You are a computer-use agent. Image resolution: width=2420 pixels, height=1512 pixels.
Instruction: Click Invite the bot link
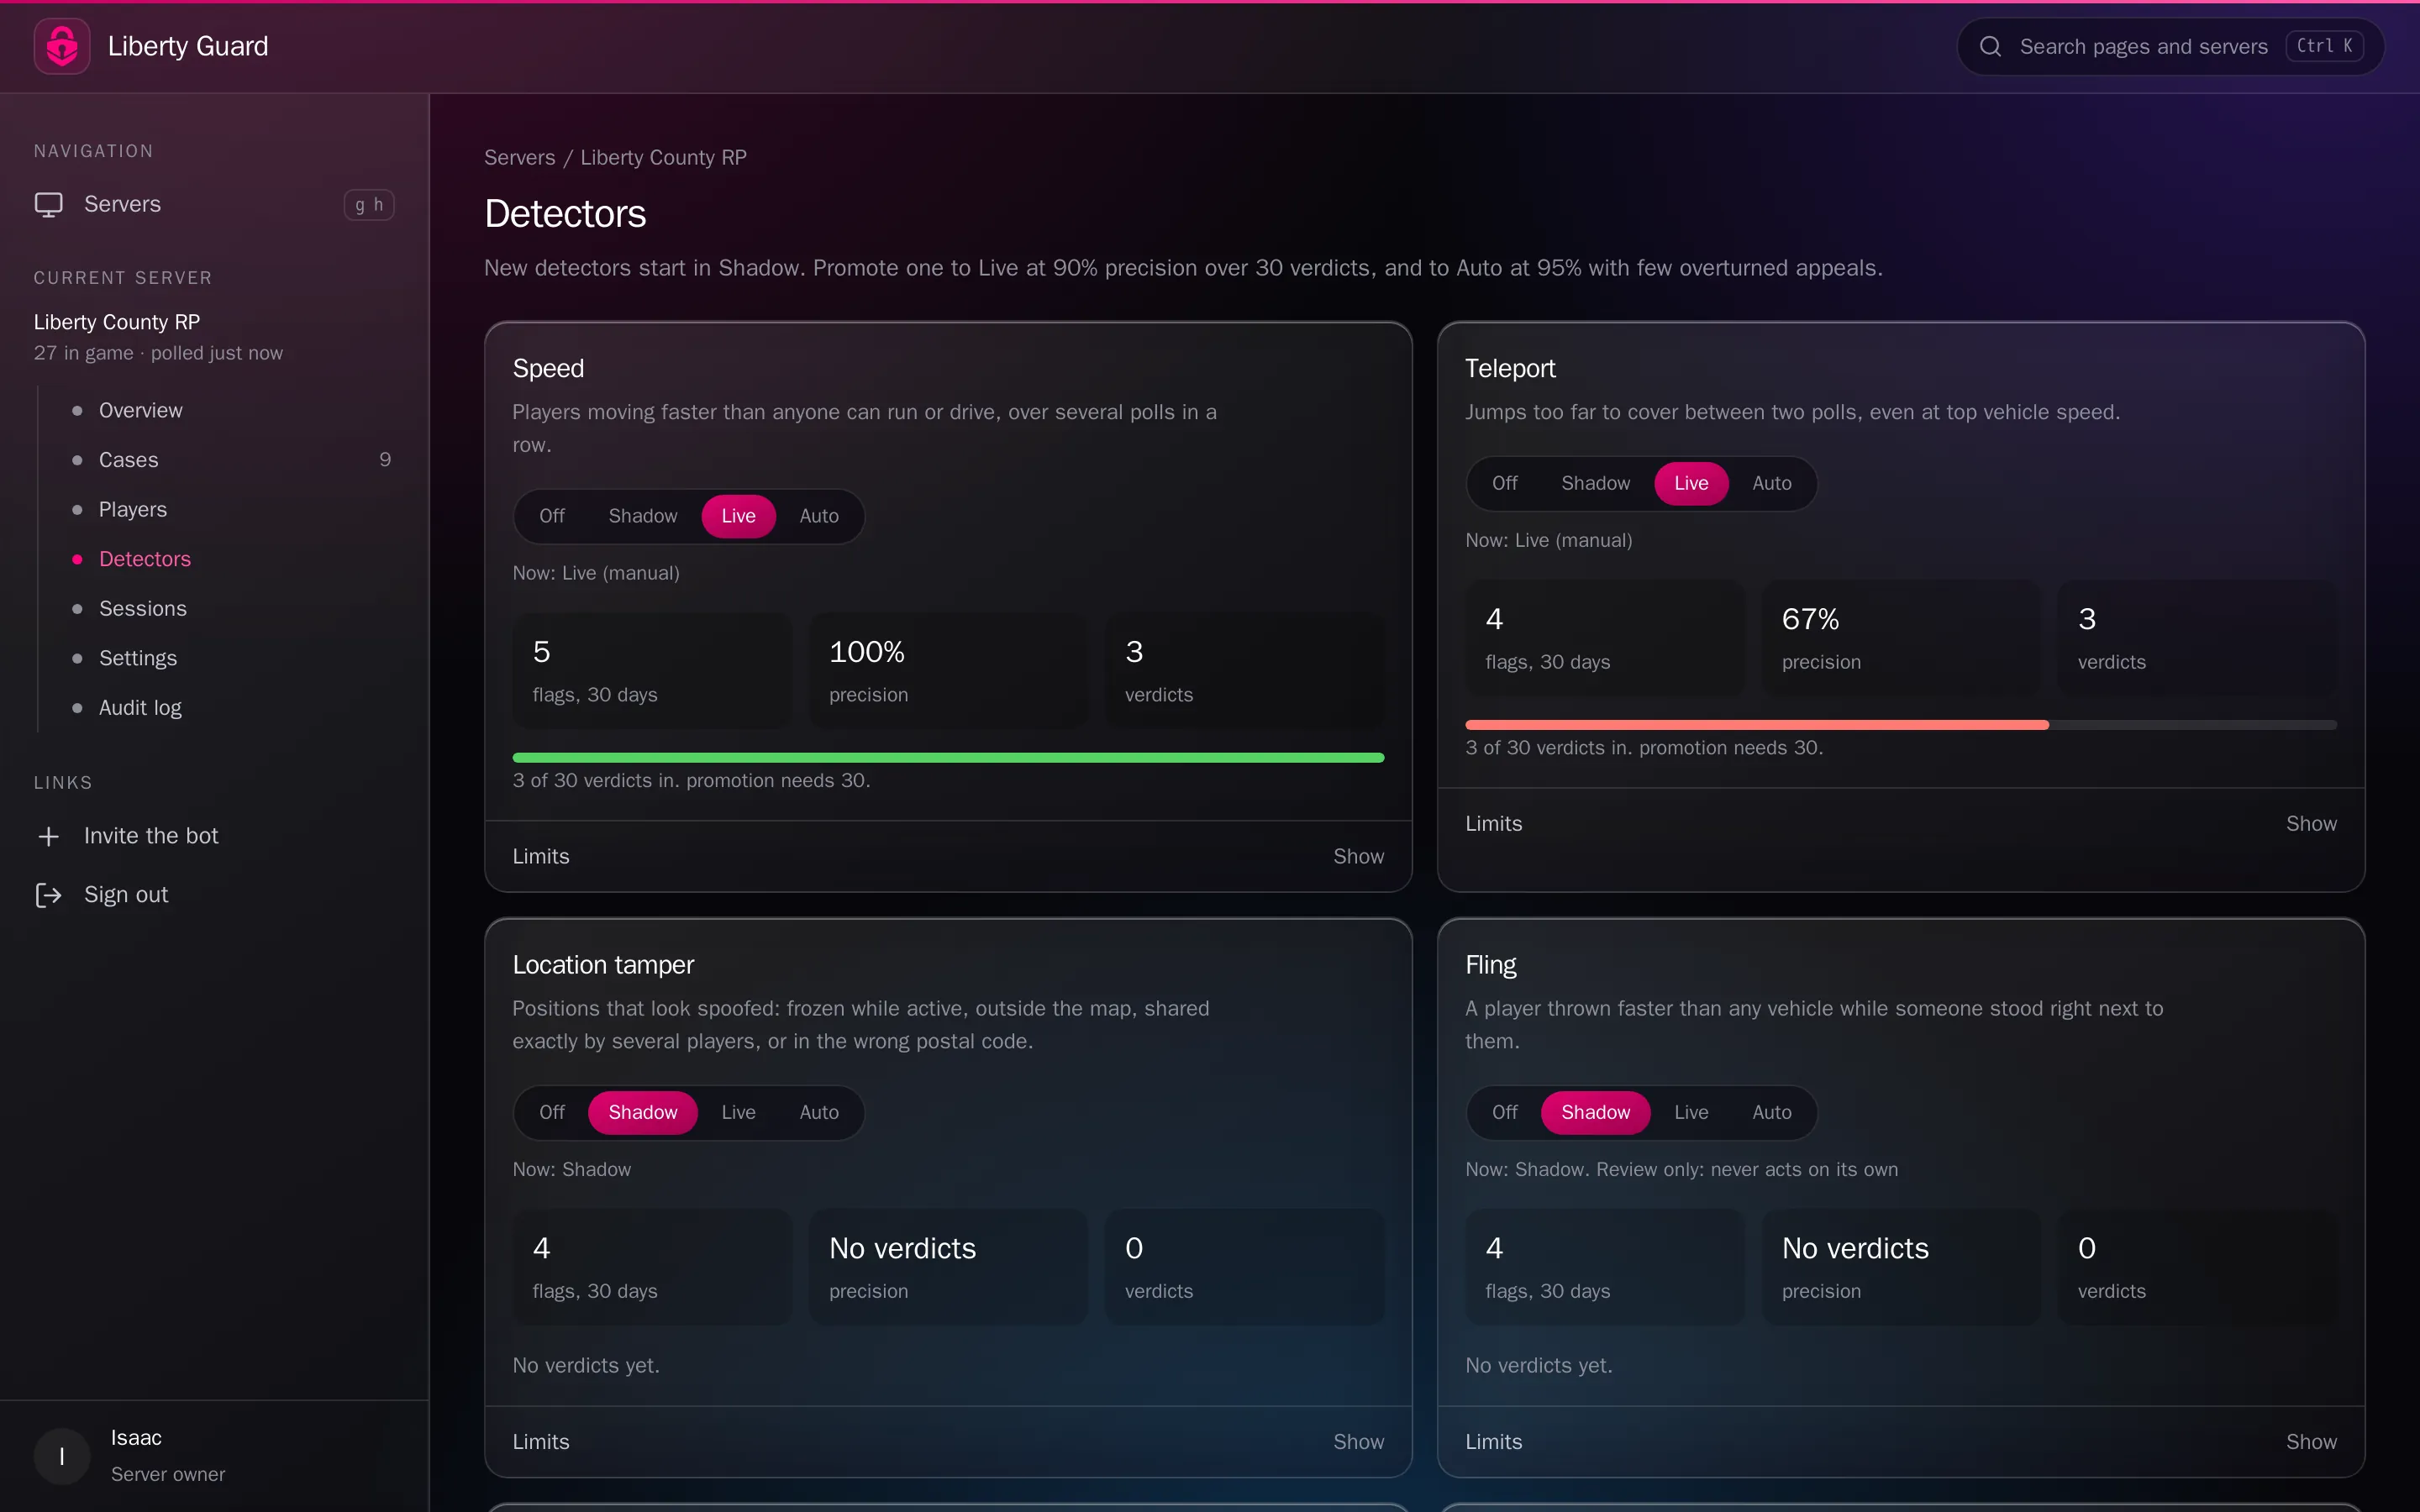tap(151, 836)
